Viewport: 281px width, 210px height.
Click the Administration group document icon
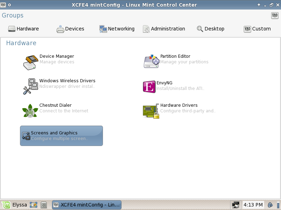point(146,29)
